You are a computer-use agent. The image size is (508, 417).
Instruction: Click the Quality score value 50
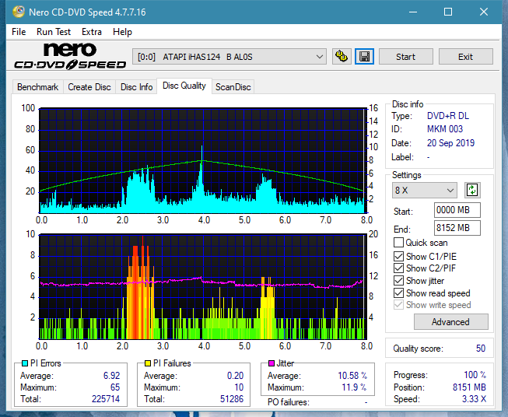click(481, 349)
